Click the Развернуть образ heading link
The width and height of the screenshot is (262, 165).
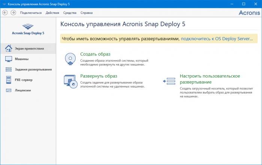tap(98, 76)
